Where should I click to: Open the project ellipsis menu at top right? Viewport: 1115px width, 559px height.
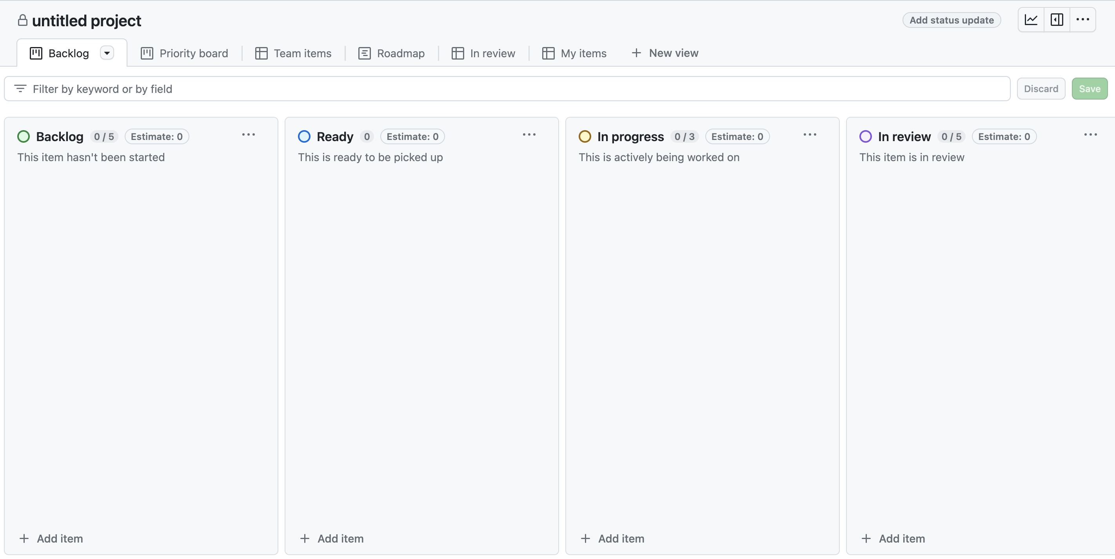(1083, 20)
